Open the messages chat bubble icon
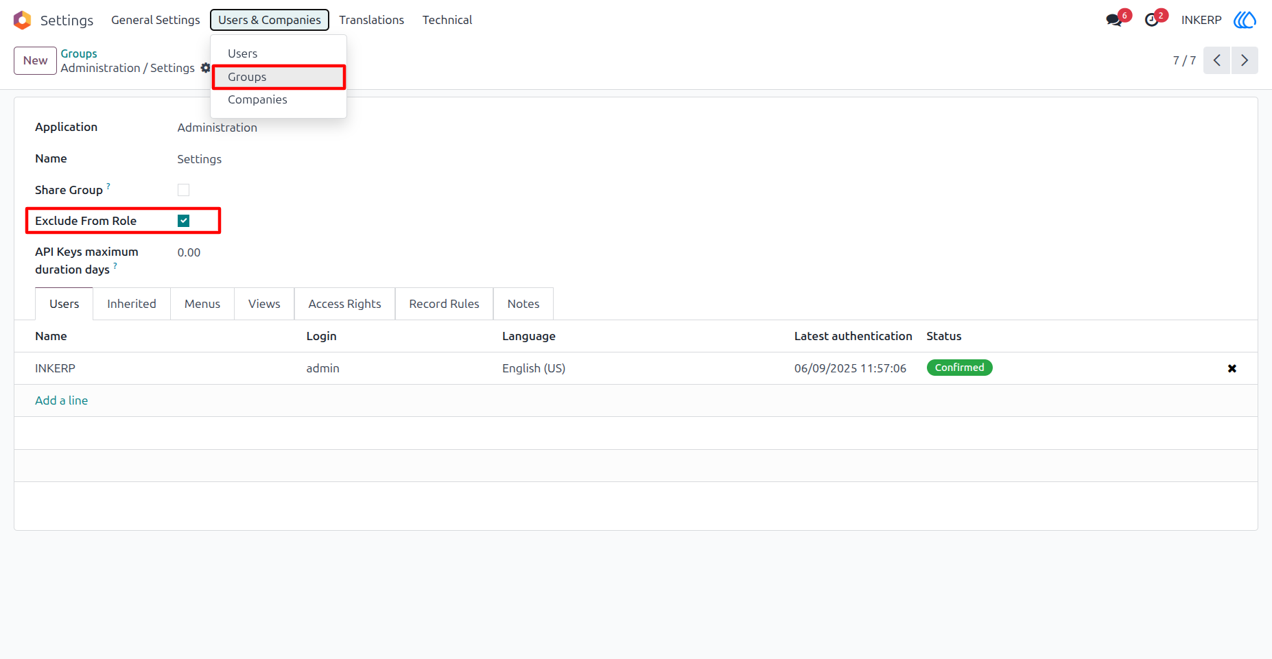 [x=1114, y=20]
